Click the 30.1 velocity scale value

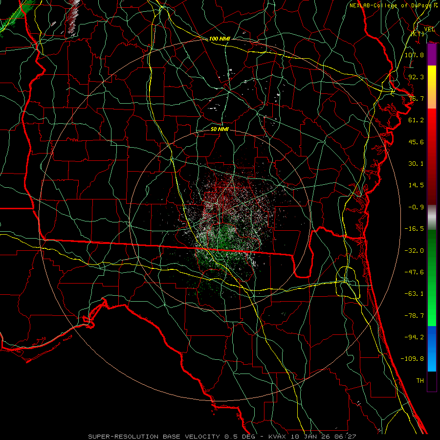pos(416,164)
